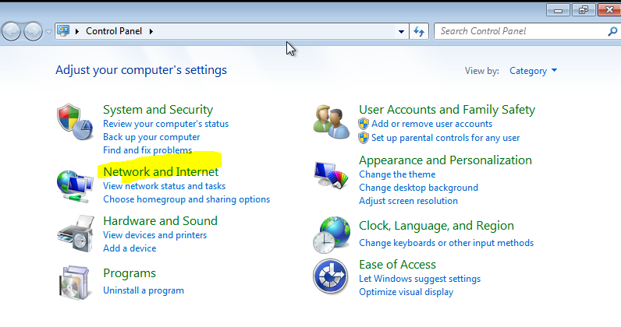Open Network and Internet heading
The width and height of the screenshot is (621, 327).
(x=161, y=171)
